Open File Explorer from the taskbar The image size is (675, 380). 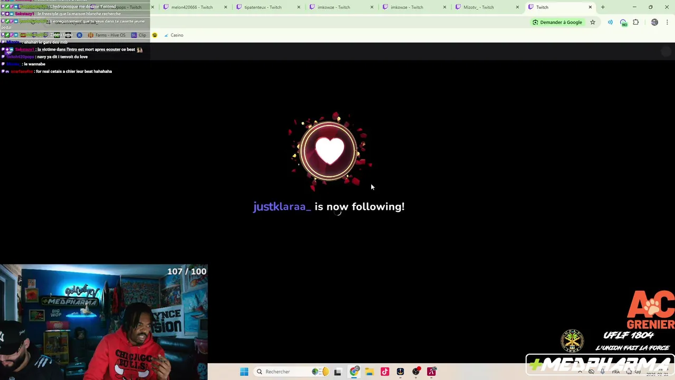coord(369,372)
